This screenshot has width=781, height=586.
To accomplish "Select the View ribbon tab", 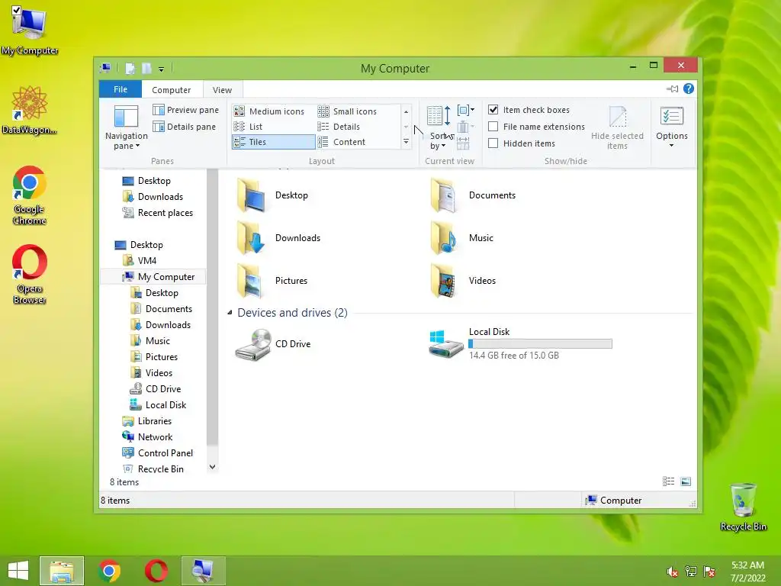I will (222, 90).
